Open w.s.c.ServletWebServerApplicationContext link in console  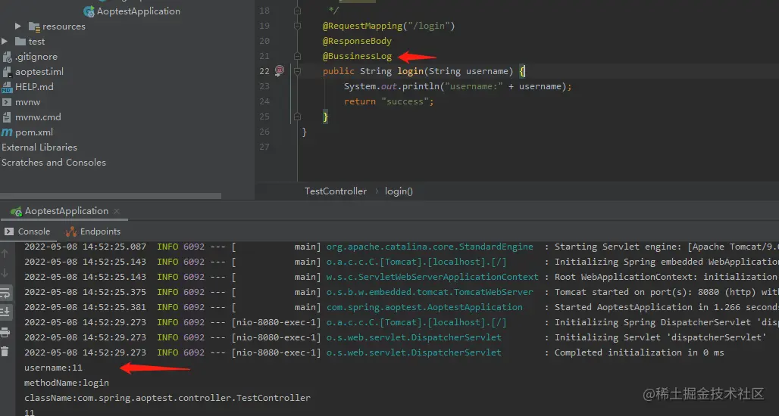click(432, 277)
